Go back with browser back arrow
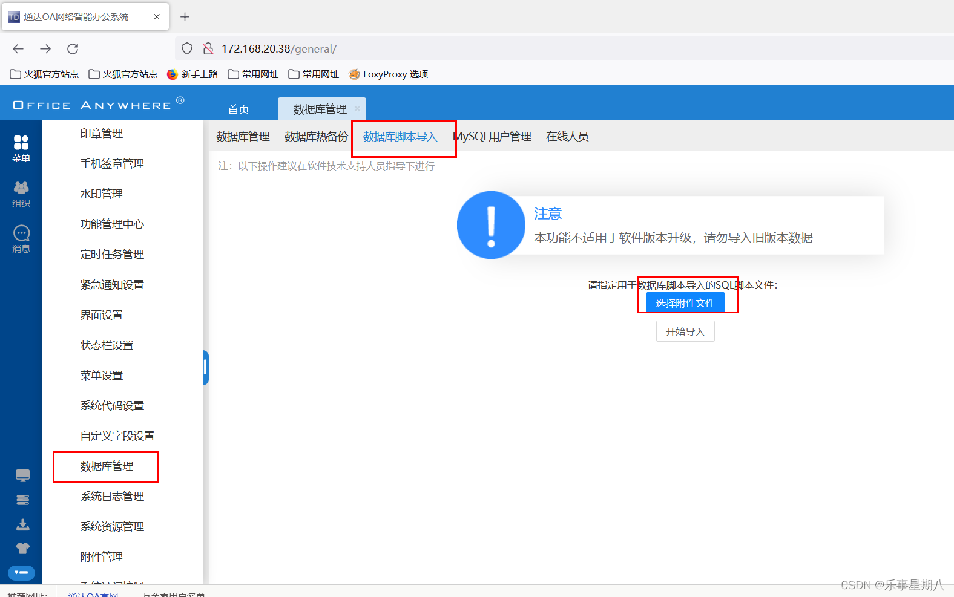 [18, 49]
